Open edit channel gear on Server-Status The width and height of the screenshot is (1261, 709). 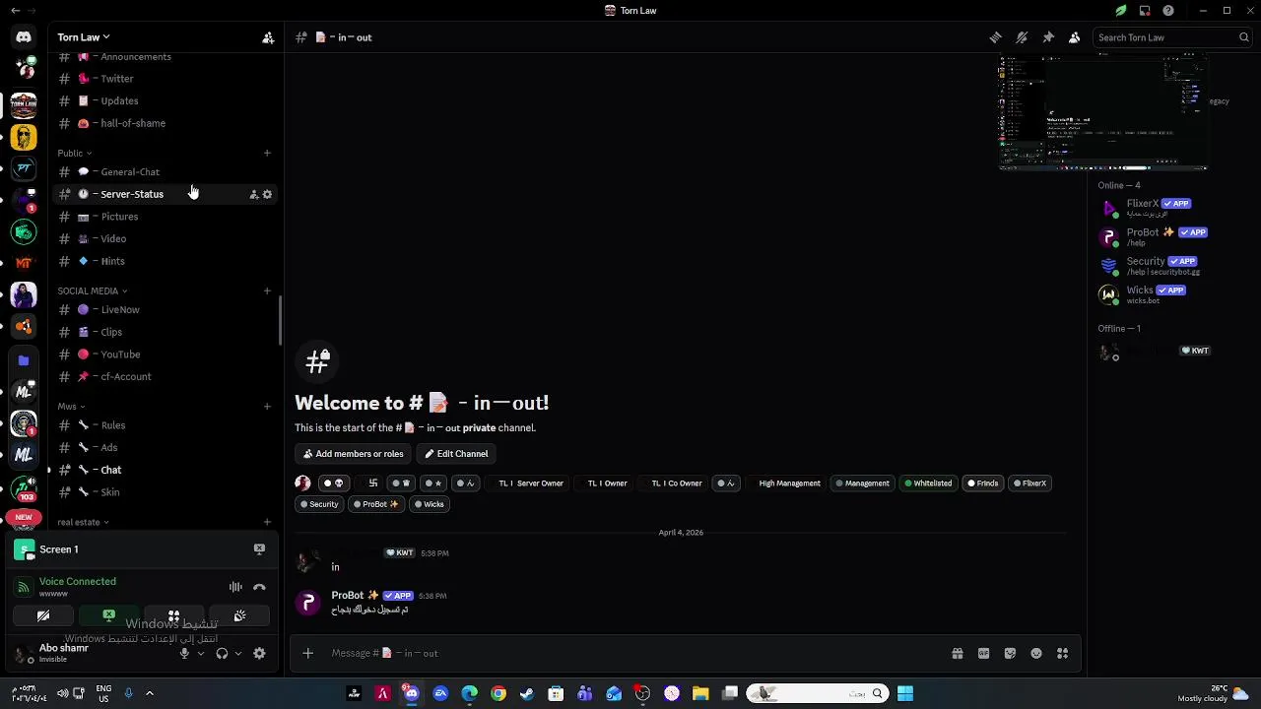[267, 194]
